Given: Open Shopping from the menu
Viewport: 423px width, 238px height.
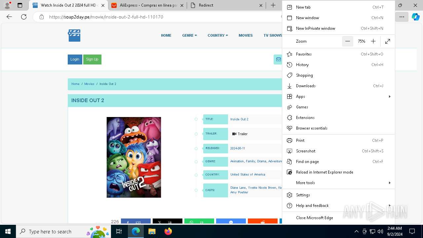Looking at the screenshot, I should [x=338, y=75].
